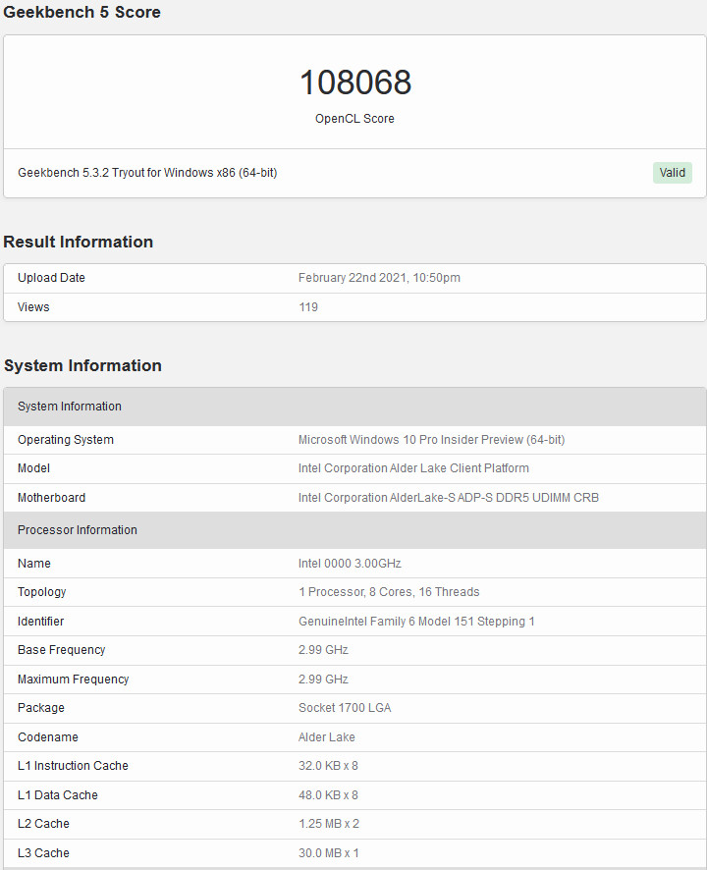Click the Geekbench 5.3.2 Tryout version text

tap(147, 173)
